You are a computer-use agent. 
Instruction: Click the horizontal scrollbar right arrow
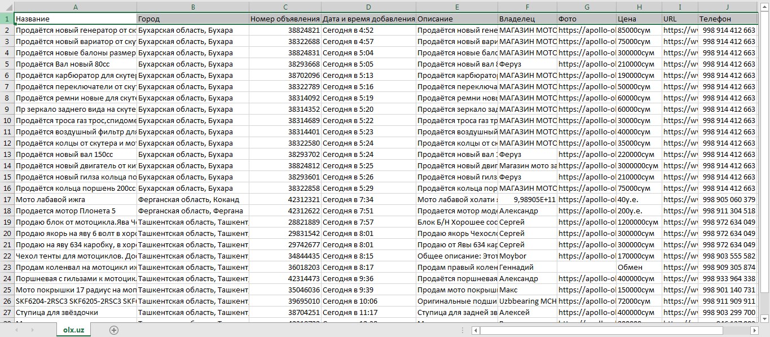pos(755,330)
